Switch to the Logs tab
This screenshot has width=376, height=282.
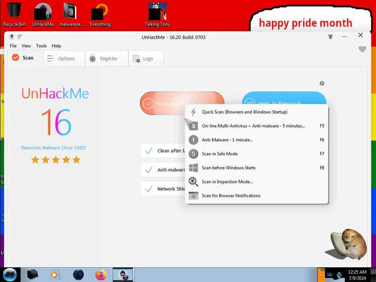146,58
